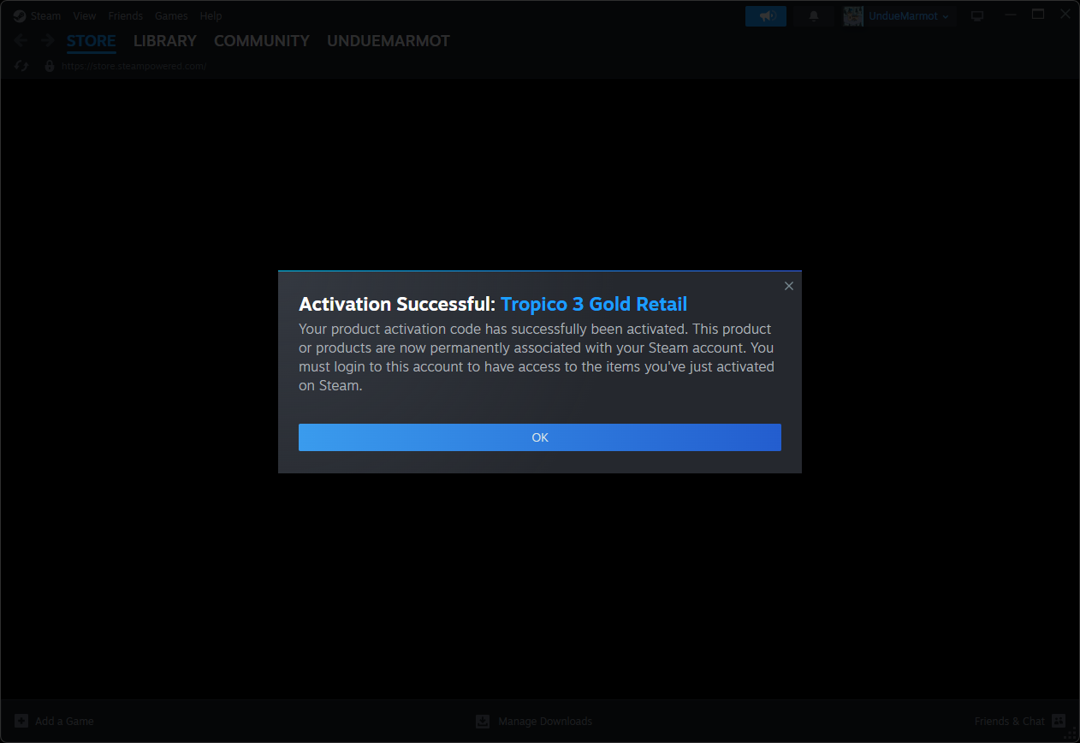Open the View menu
The image size is (1080, 743).
point(85,16)
